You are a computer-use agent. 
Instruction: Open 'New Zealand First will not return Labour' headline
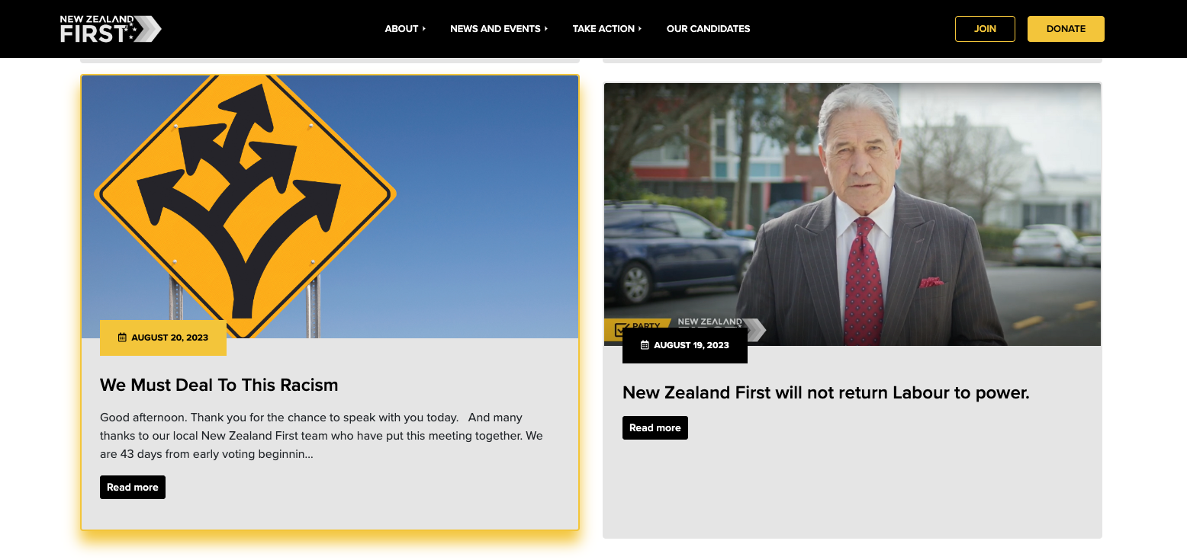(x=826, y=392)
